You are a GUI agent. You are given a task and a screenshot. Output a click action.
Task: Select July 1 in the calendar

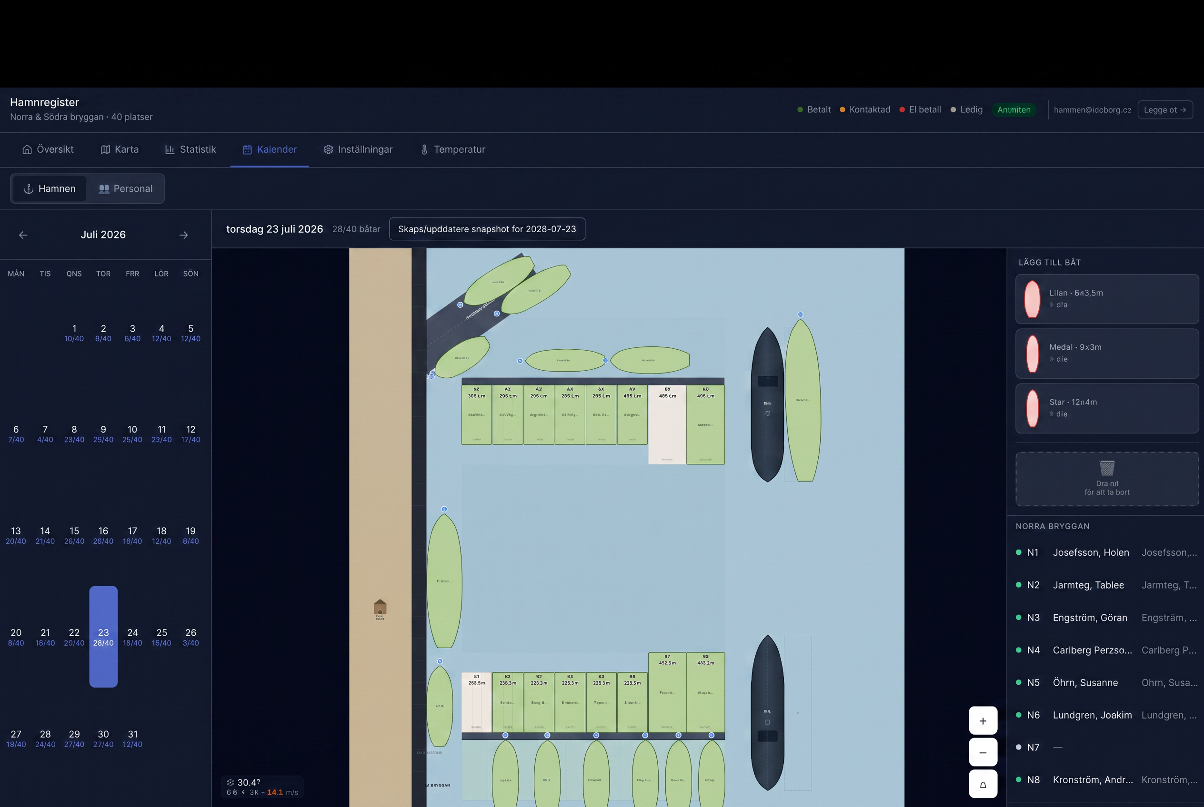coord(74,333)
